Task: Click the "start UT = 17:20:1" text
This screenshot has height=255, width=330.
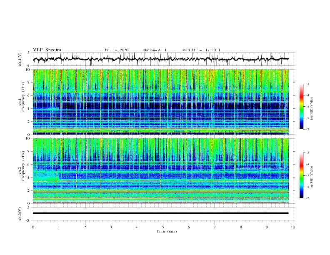Action: (201, 50)
